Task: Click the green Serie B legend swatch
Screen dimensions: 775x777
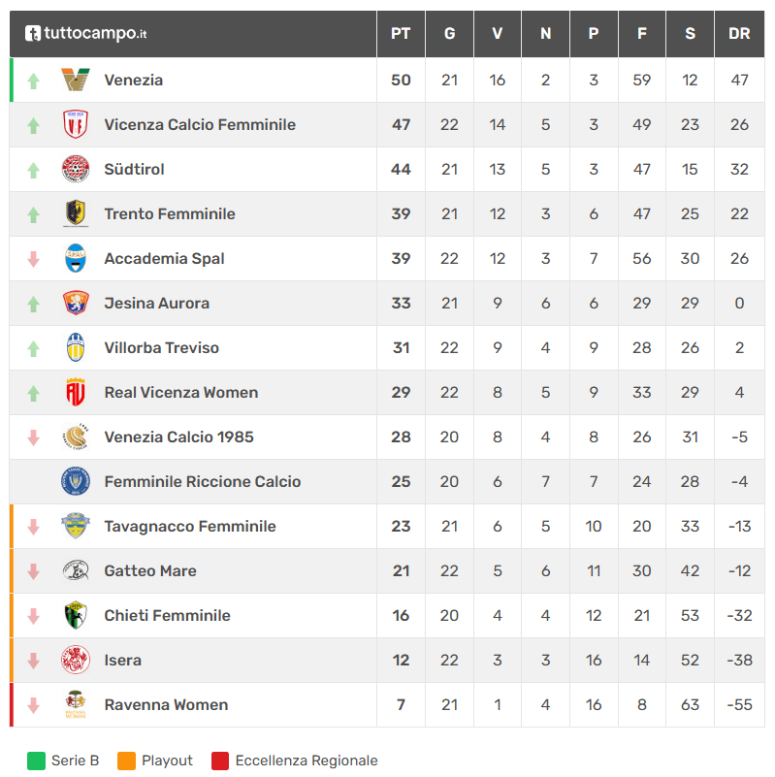Action: pos(36,761)
